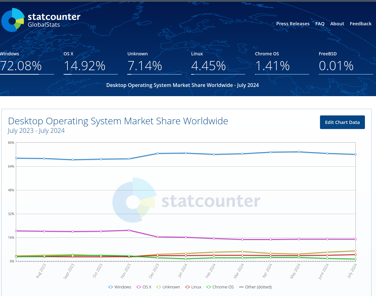Open the Press Releases menu item
This screenshot has width=376, height=296.
pos(293,23)
